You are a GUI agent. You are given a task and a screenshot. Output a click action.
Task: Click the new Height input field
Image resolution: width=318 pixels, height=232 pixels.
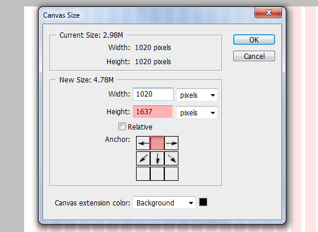pos(153,111)
